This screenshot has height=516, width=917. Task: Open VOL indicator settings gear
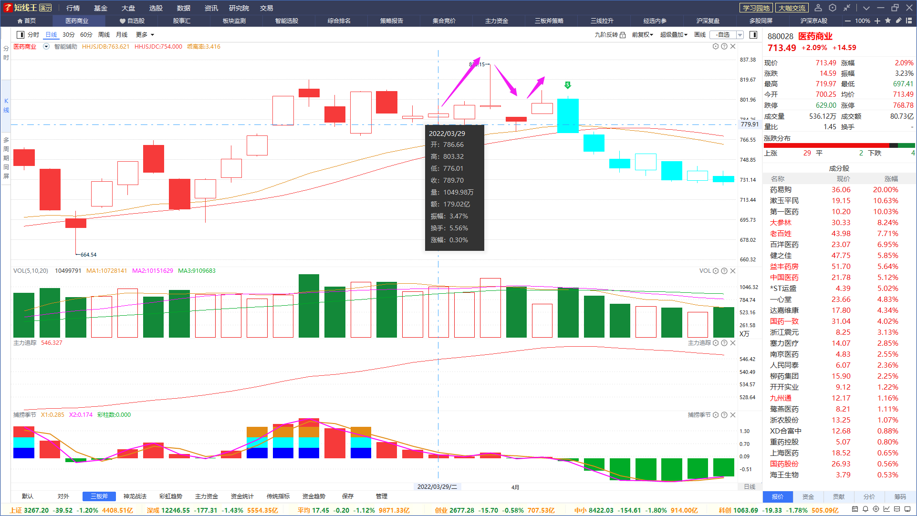716,271
